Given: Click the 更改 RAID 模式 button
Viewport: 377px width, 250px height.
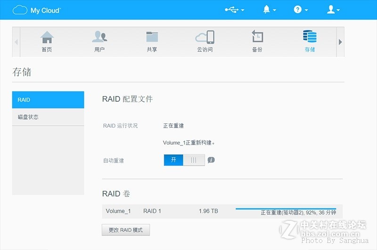Looking at the screenshot, I should coord(126,230).
